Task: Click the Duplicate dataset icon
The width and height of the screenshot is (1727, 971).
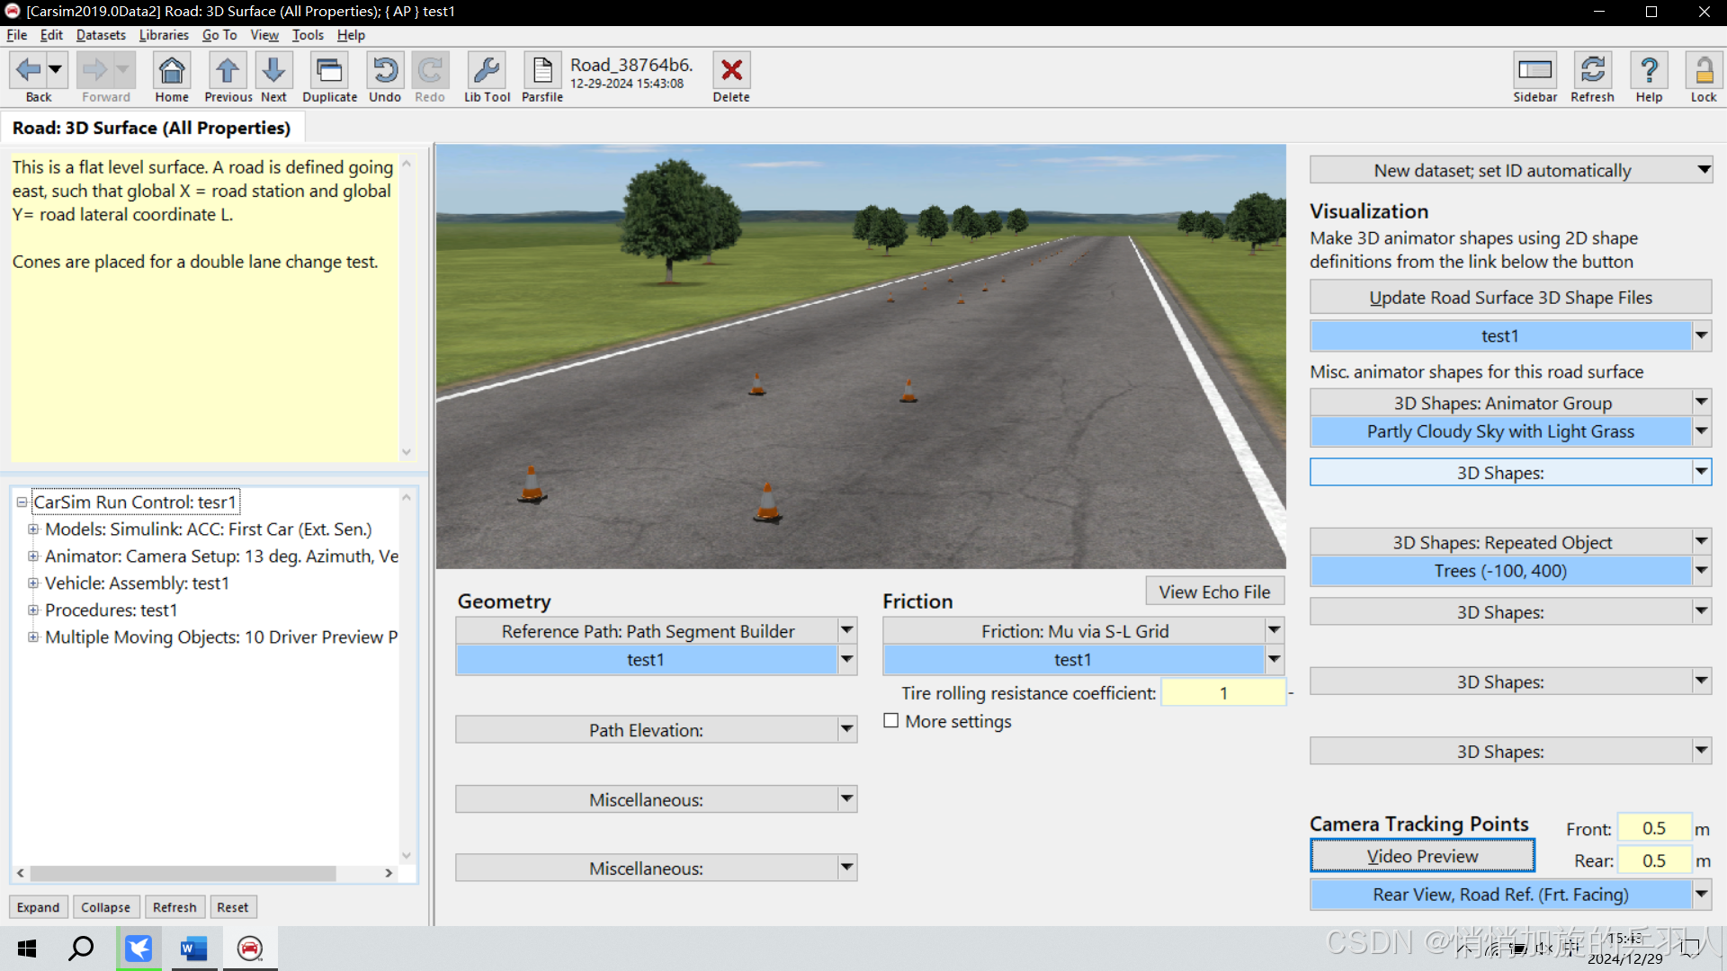Action: click(329, 71)
